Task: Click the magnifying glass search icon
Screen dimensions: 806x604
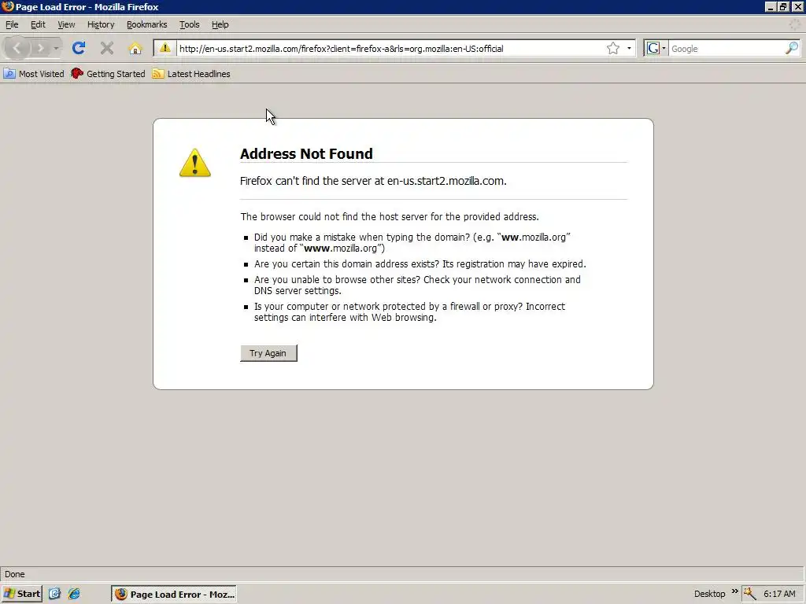Action: (x=792, y=48)
